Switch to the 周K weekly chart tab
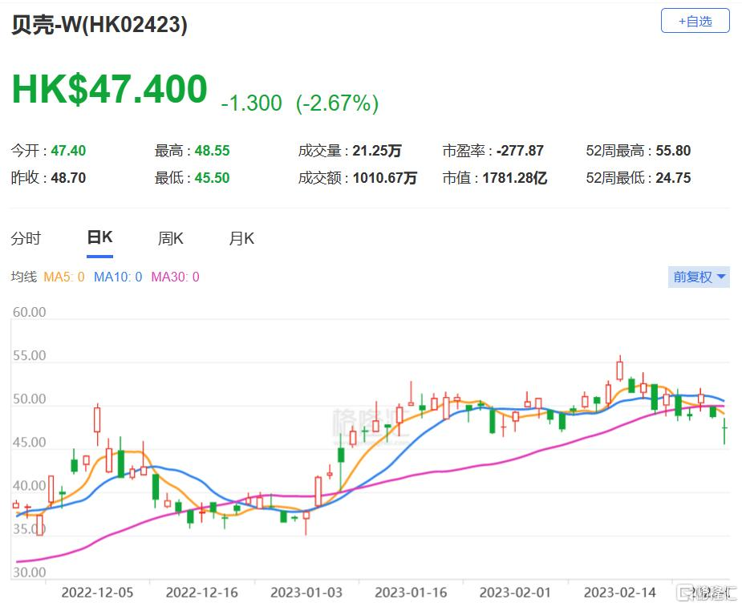The height and width of the screenshot is (607, 742). coord(168,238)
